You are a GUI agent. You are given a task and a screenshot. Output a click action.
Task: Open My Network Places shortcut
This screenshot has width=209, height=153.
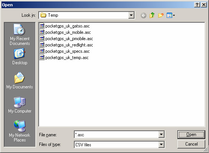click(20, 131)
